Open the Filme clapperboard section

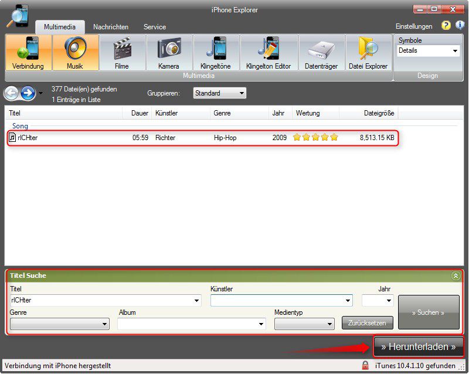[x=122, y=53]
